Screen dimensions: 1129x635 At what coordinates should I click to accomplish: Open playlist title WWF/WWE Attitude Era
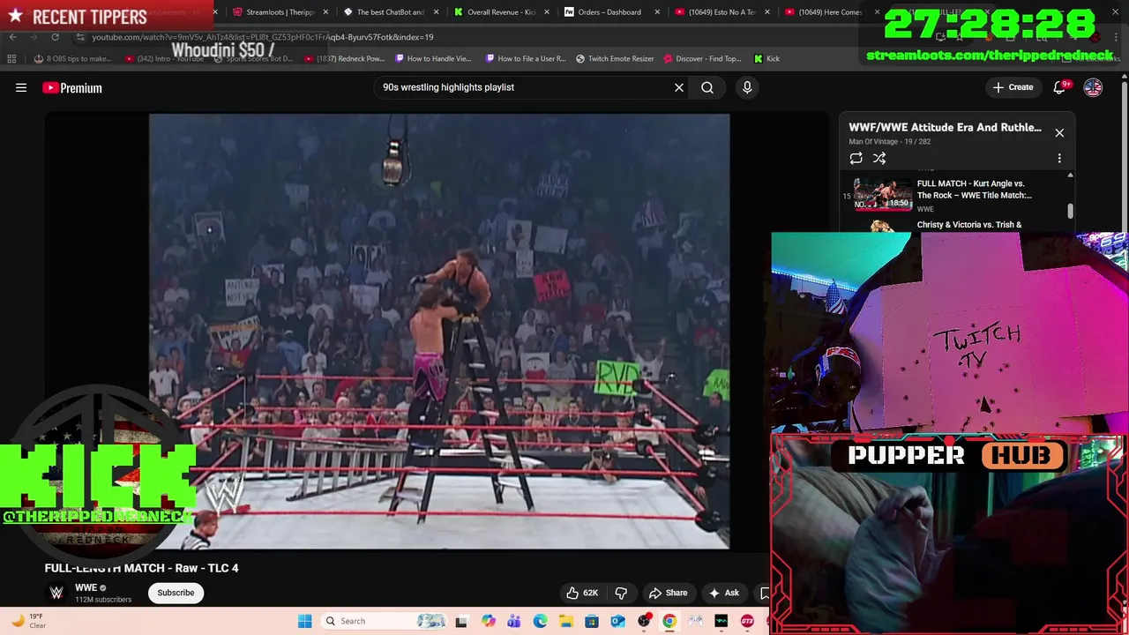[x=945, y=127]
